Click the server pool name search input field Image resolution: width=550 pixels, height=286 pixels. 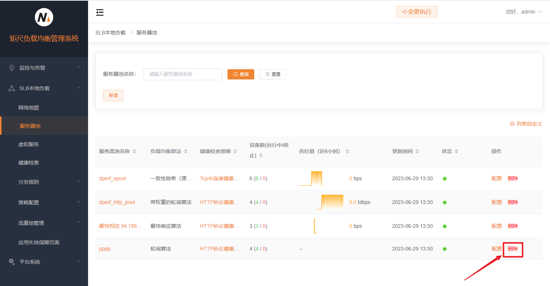pyautogui.click(x=182, y=74)
